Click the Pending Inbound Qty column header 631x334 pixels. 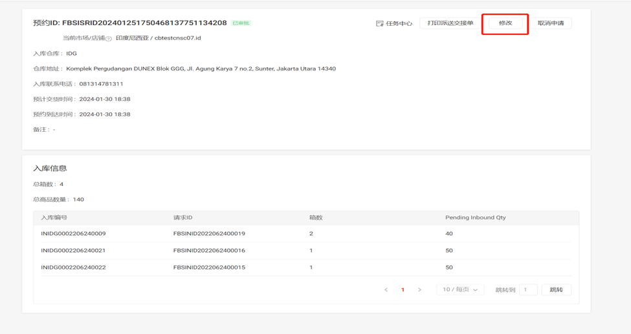475,218
